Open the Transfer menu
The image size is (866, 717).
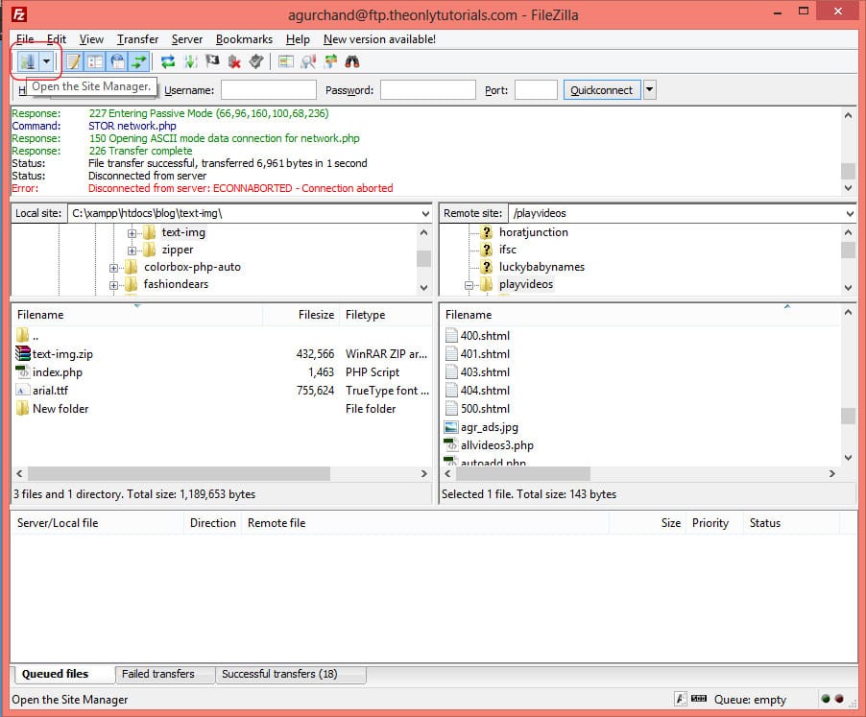pos(137,39)
